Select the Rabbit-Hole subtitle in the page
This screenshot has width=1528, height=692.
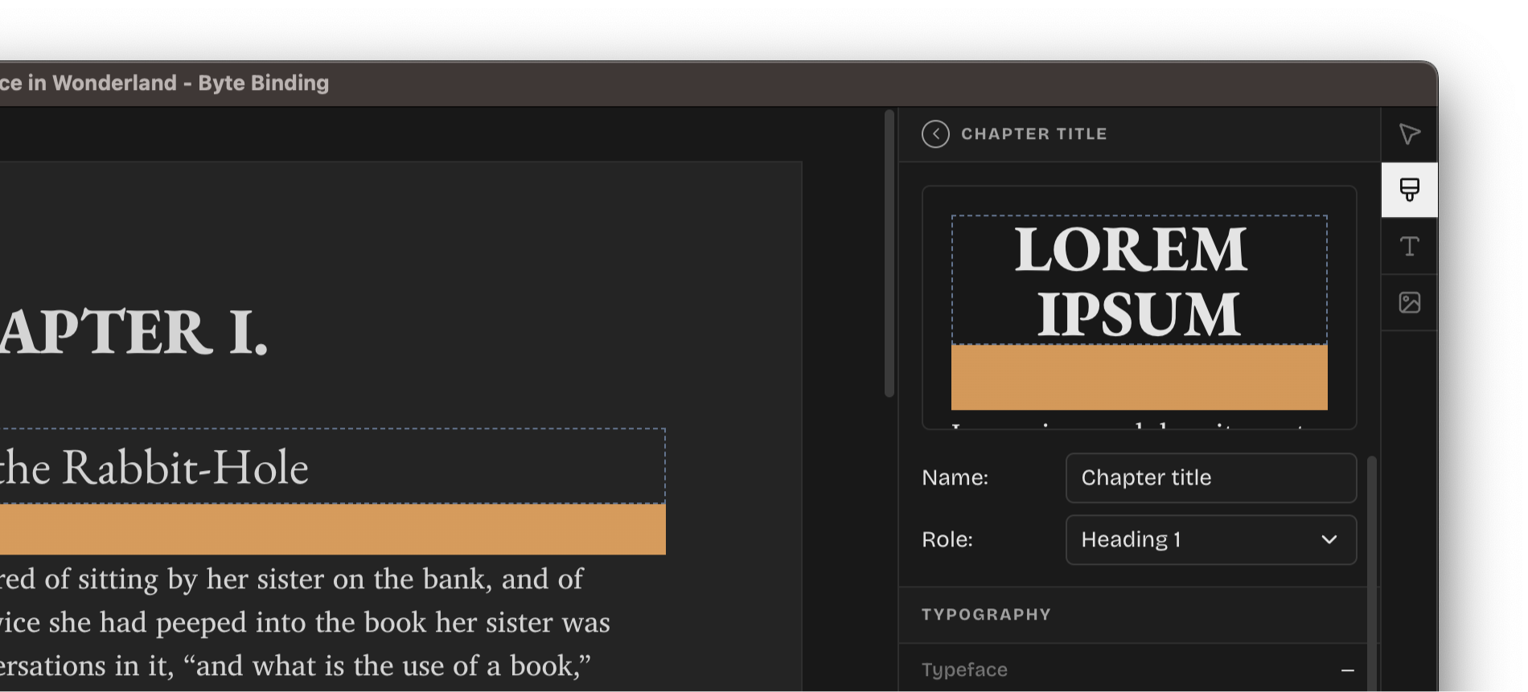tap(332, 466)
